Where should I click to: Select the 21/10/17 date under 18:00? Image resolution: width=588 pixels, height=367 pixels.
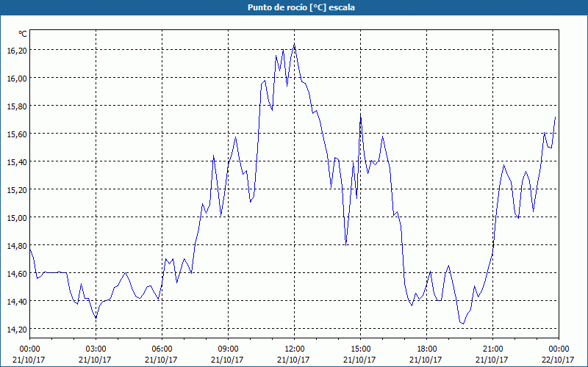pyautogui.click(x=426, y=360)
